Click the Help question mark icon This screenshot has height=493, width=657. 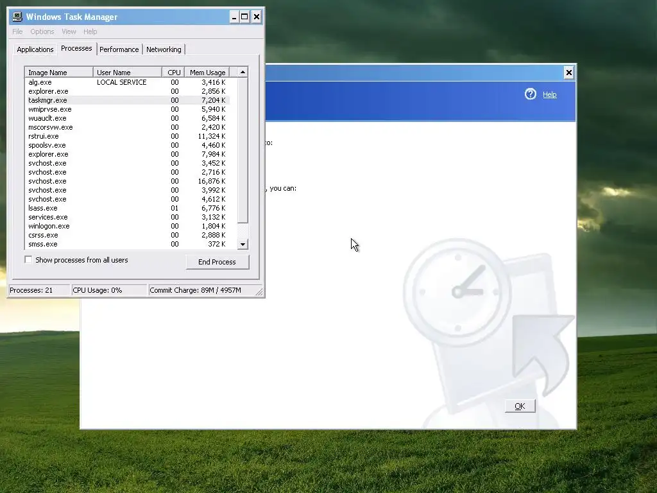[531, 94]
